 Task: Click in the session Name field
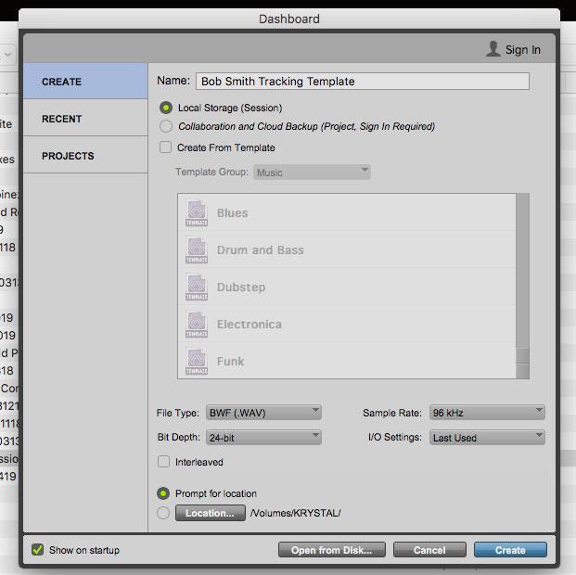(x=362, y=82)
